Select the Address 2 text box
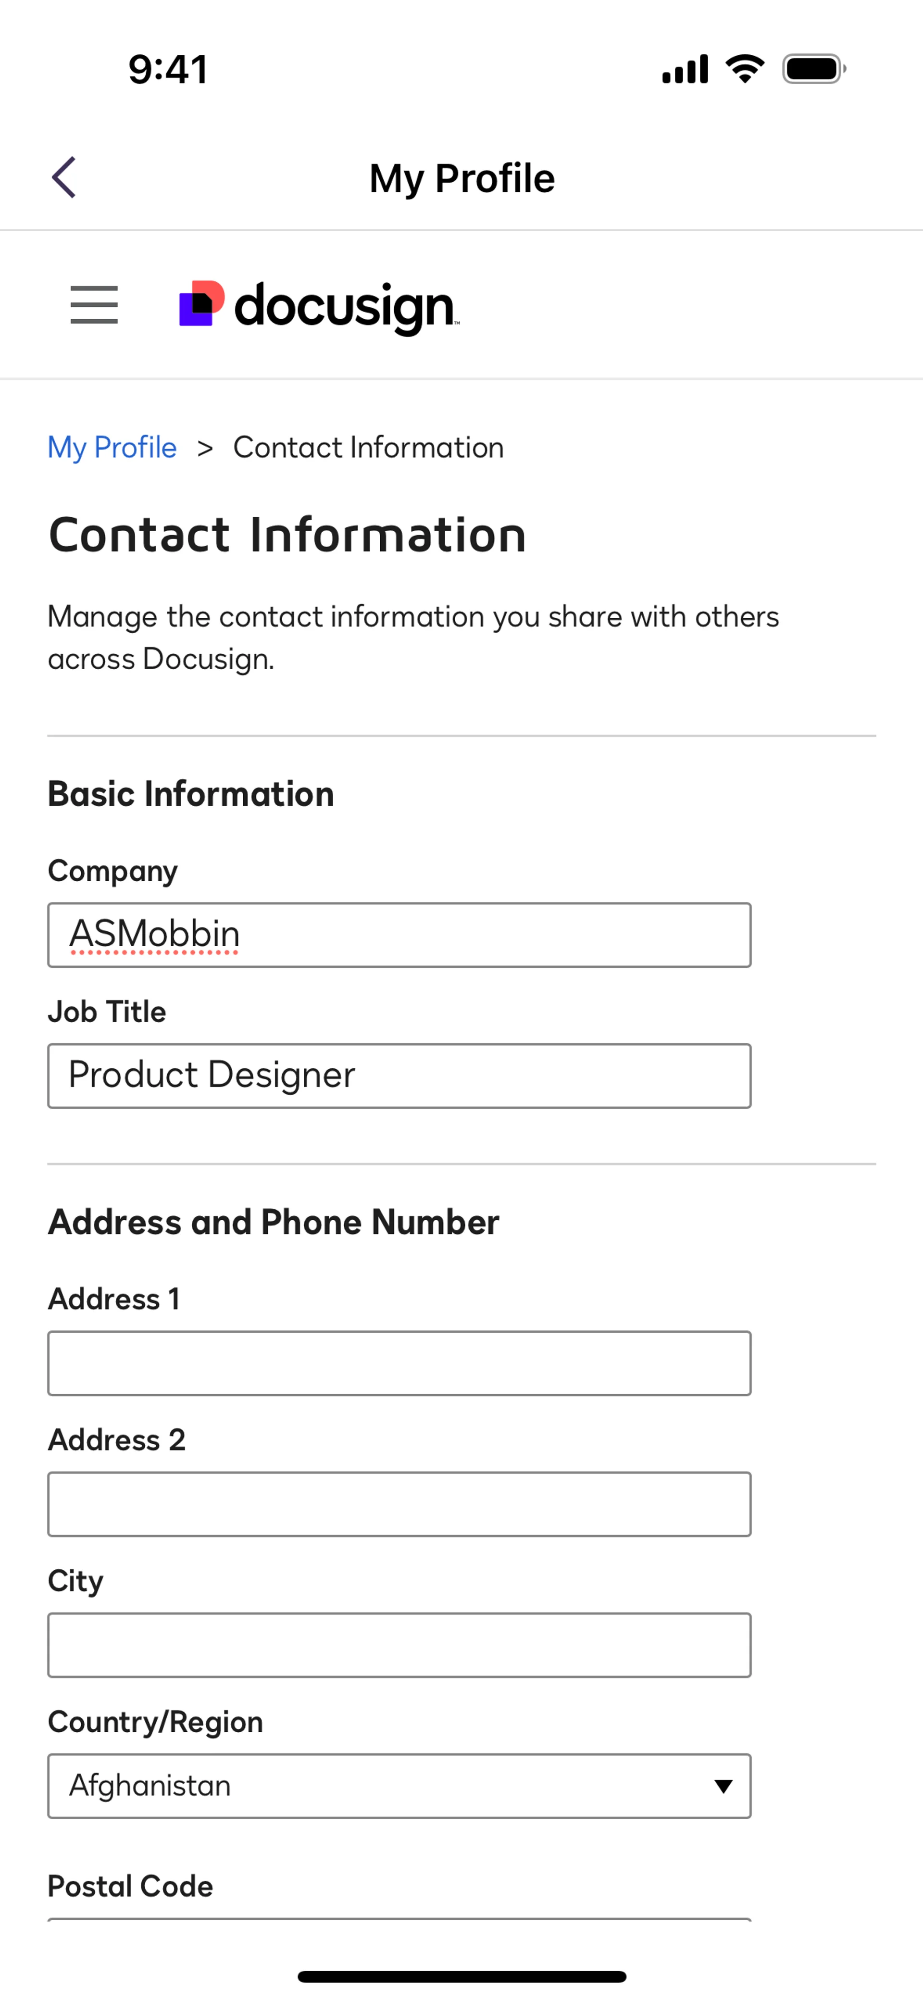923x2001 pixels. point(399,1504)
